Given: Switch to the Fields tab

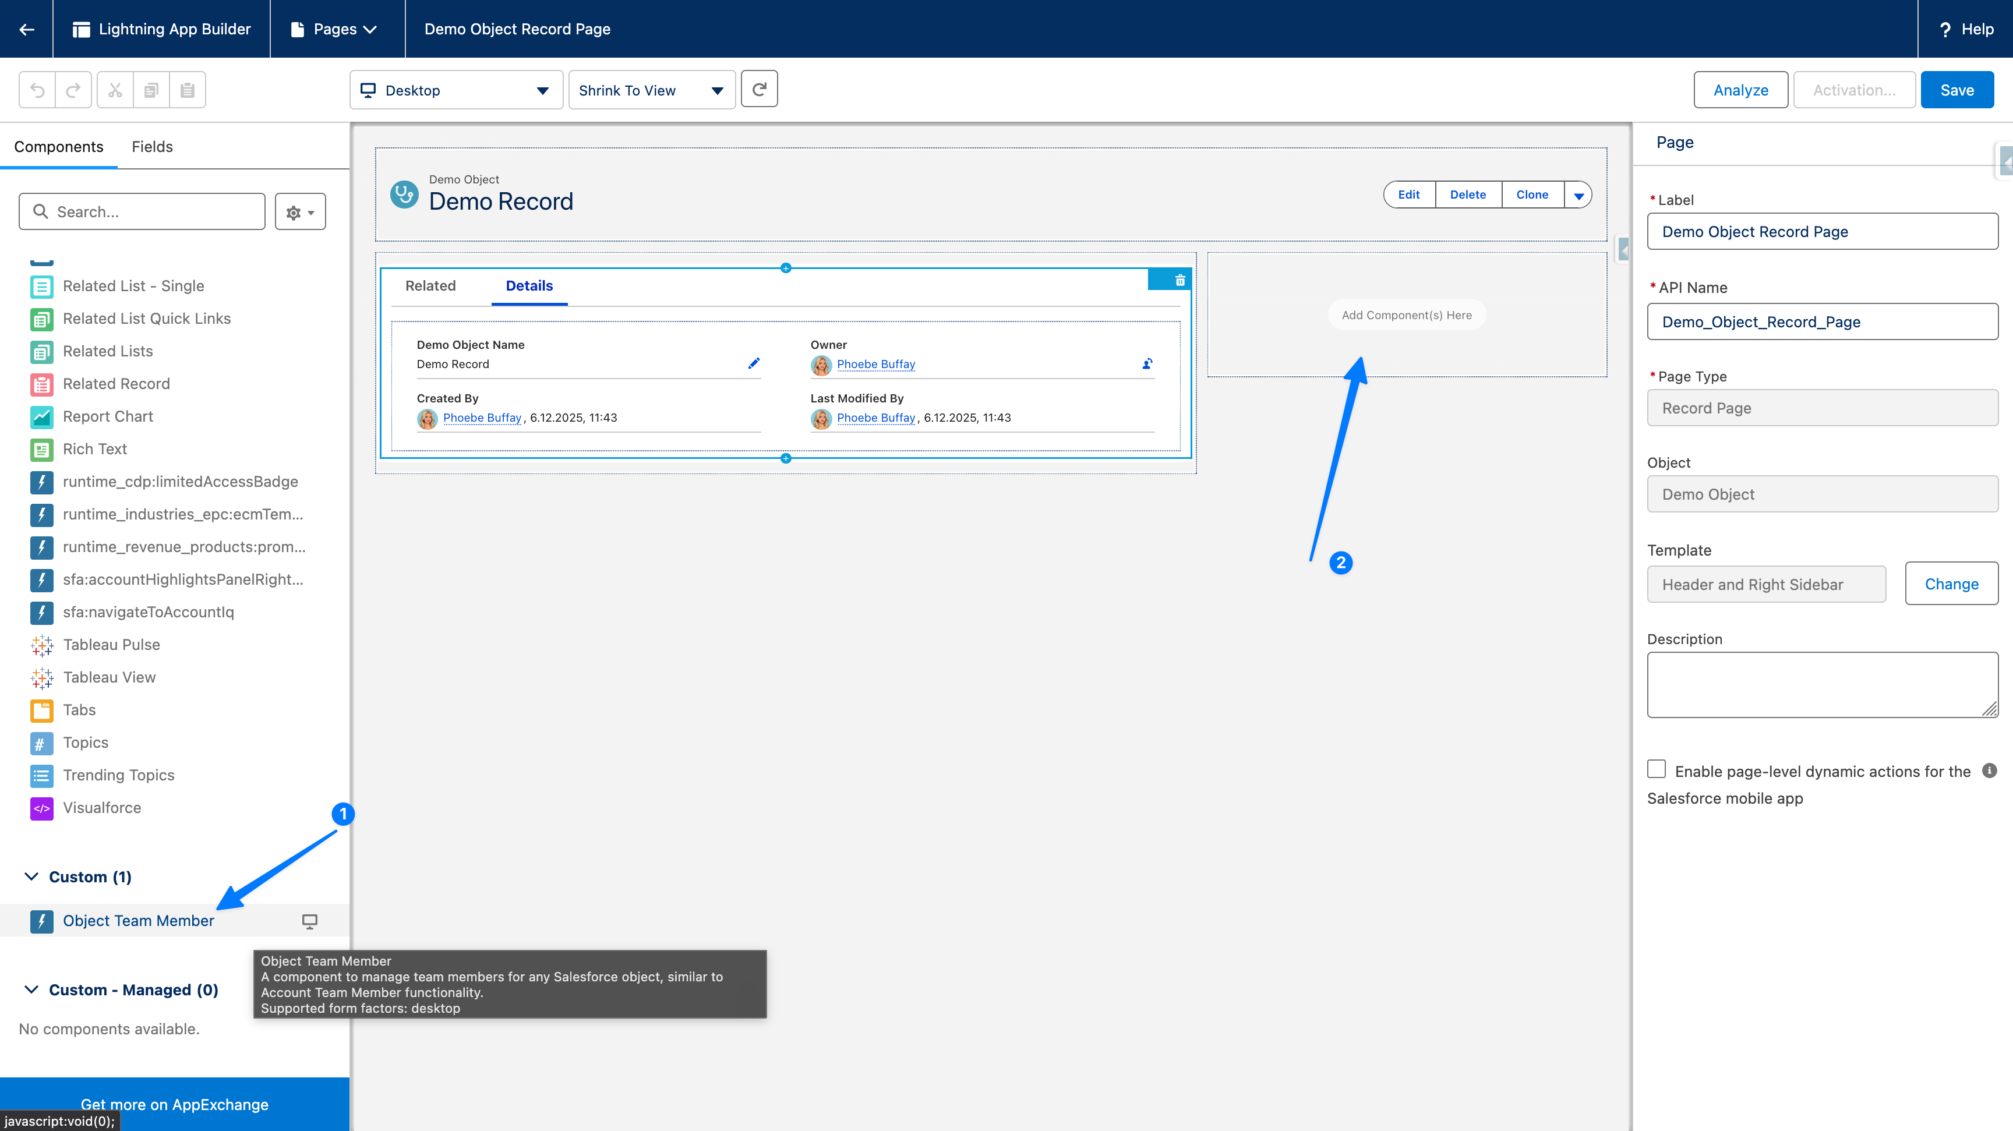Looking at the screenshot, I should (x=151, y=146).
